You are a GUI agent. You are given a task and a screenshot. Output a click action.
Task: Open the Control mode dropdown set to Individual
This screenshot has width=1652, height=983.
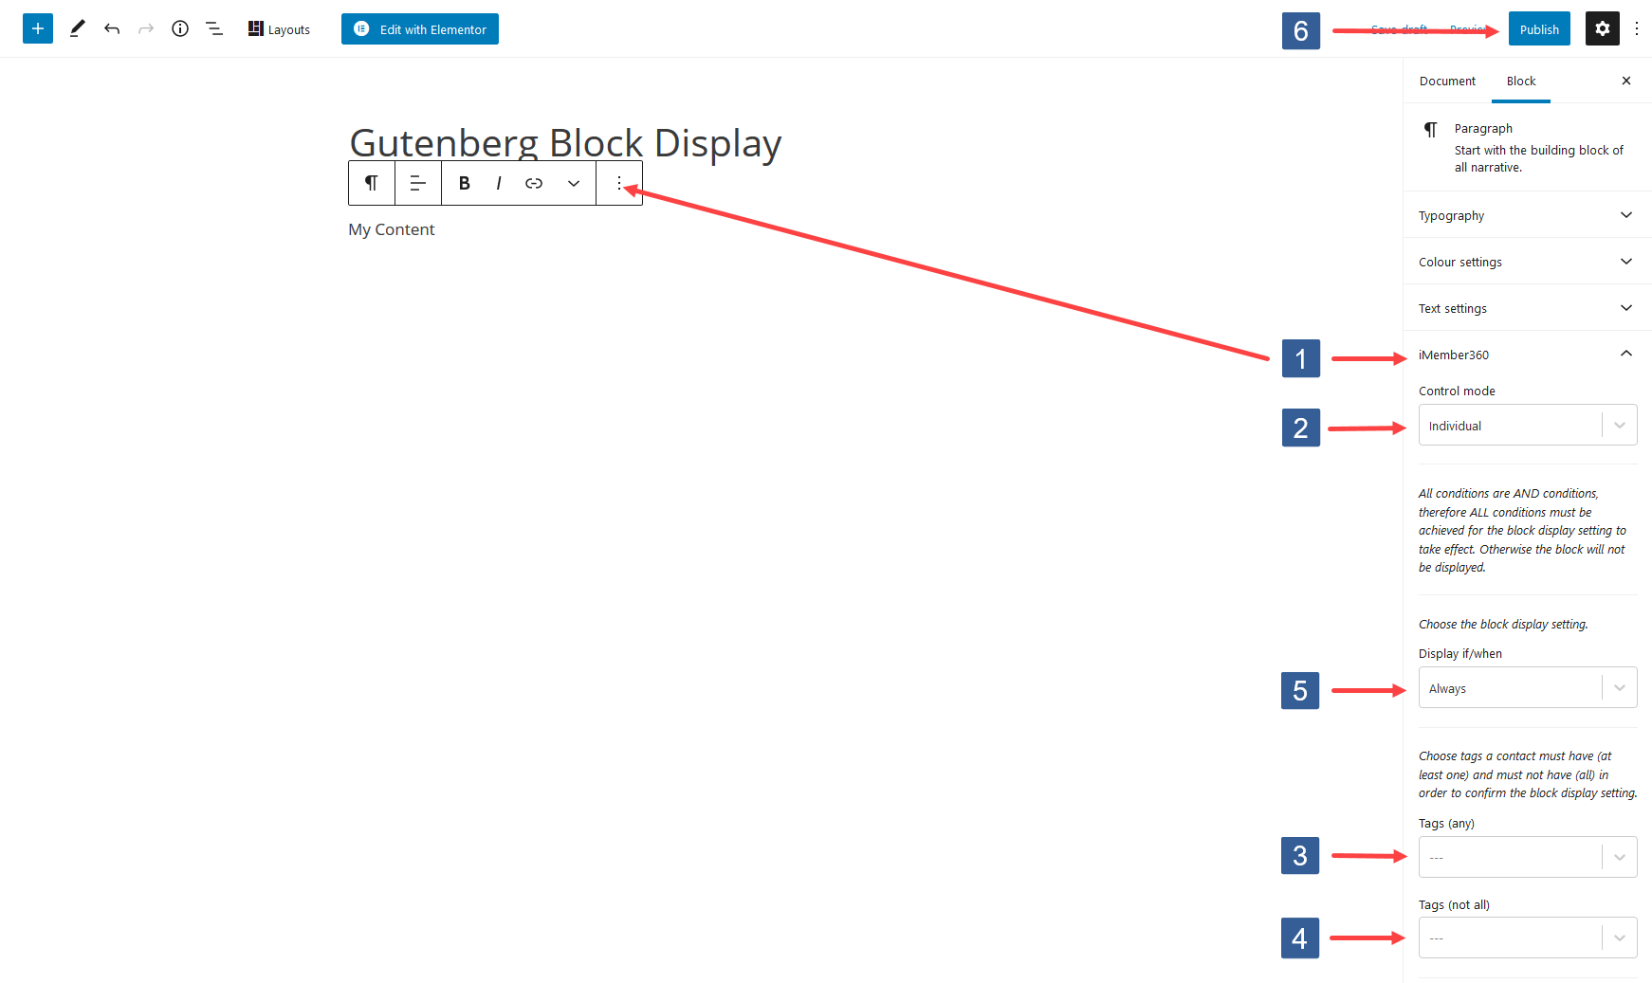click(x=1527, y=425)
